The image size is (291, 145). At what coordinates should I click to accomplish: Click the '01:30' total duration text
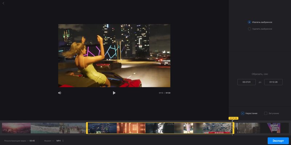(x=168, y=93)
